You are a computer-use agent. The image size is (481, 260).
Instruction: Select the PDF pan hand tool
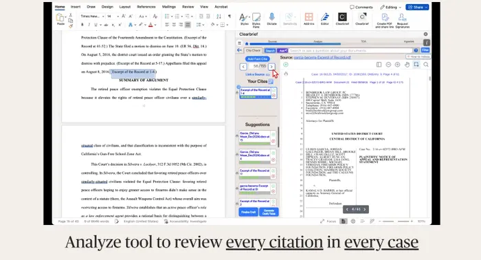click(x=407, y=65)
